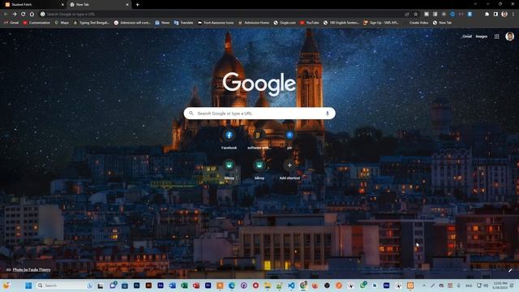
Task: Open the 100 English Sentences bookmark
Action: pos(341,23)
